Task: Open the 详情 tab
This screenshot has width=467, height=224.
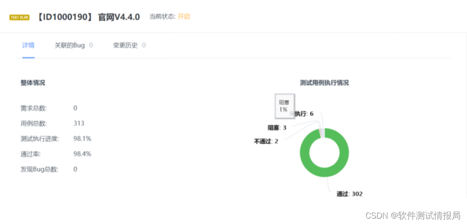Action: point(28,46)
